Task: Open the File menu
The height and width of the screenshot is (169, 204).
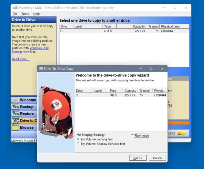Action: point(15,14)
